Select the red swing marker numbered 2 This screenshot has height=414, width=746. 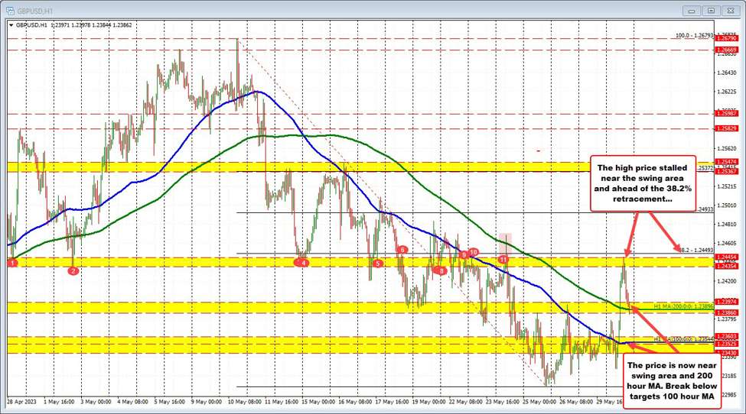coord(73,270)
